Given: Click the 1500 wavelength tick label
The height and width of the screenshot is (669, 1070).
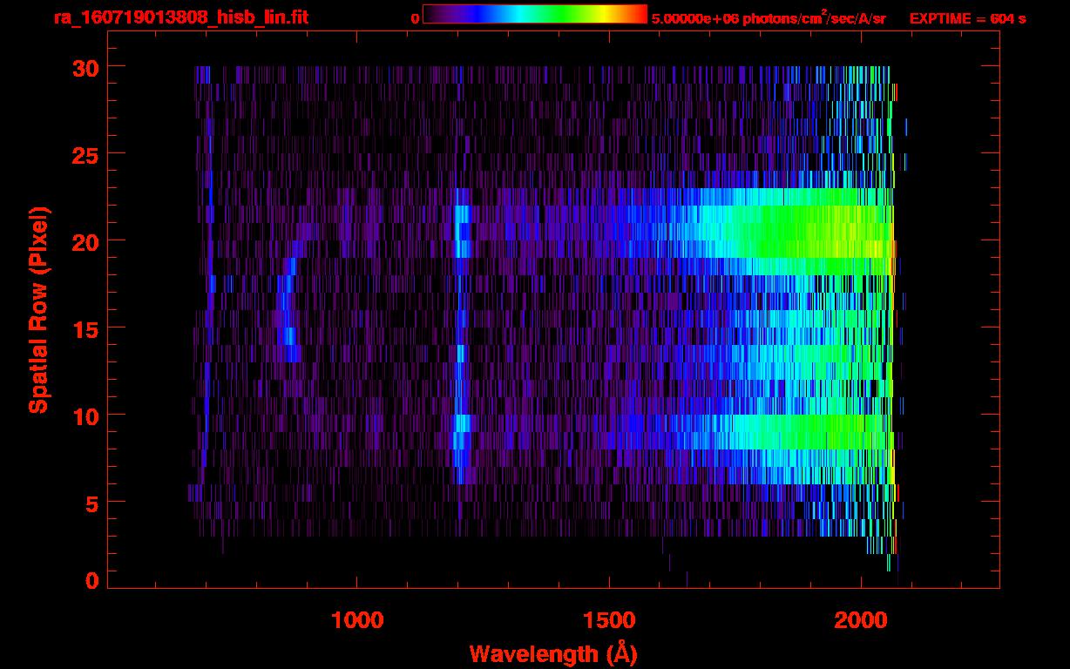Looking at the screenshot, I should tap(609, 620).
